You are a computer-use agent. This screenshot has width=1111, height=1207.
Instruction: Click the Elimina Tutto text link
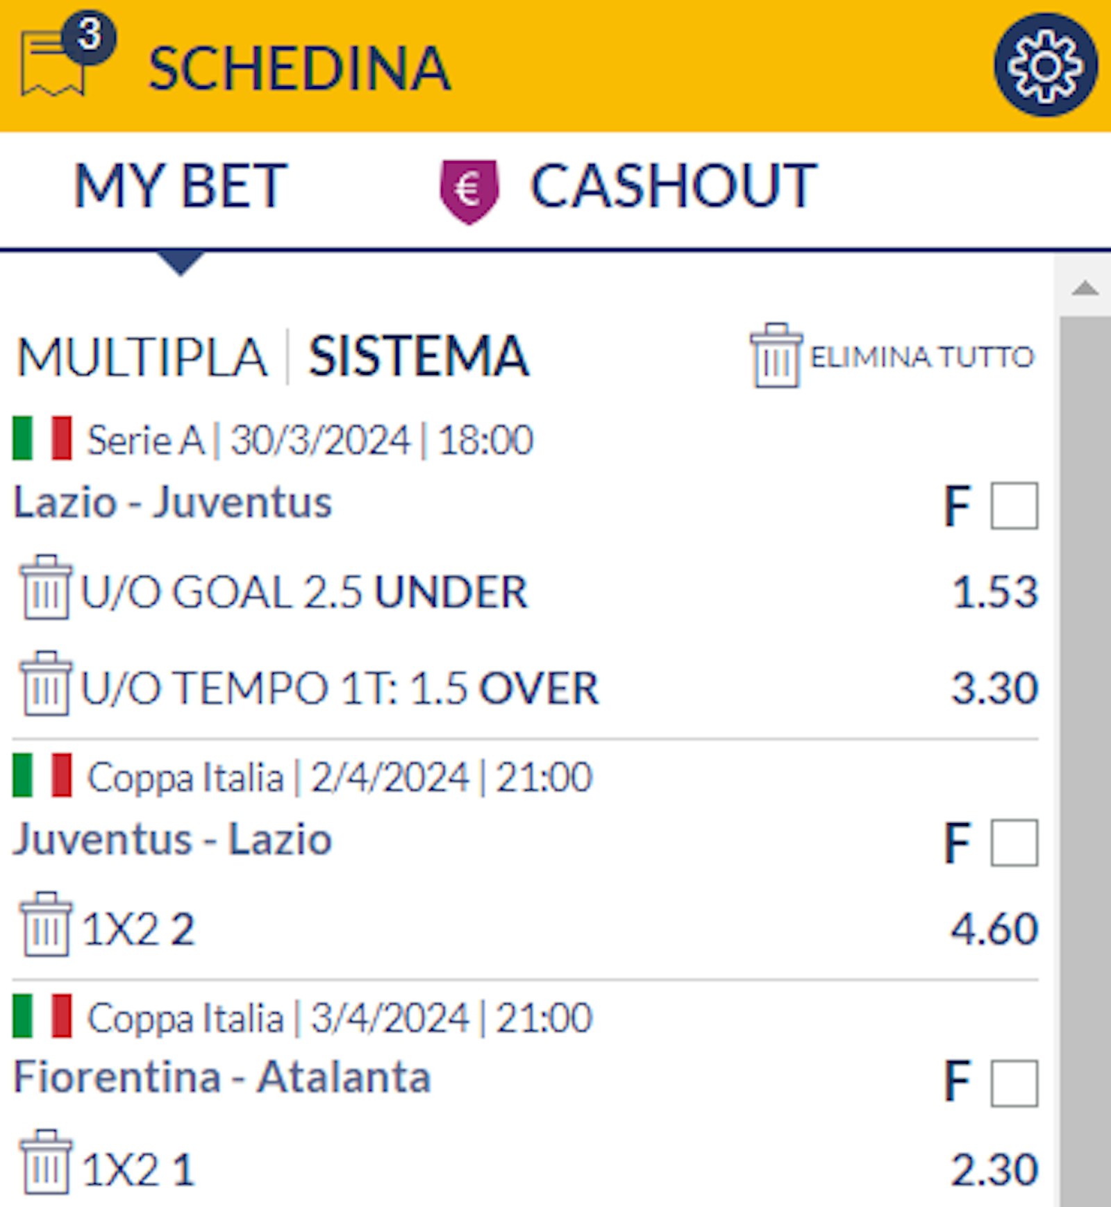[922, 357]
